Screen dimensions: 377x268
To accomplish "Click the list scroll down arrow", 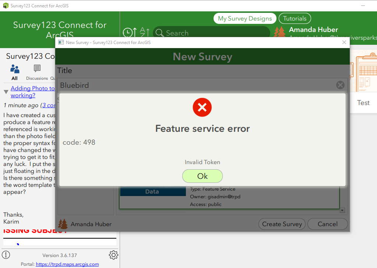I will click(x=342, y=210).
